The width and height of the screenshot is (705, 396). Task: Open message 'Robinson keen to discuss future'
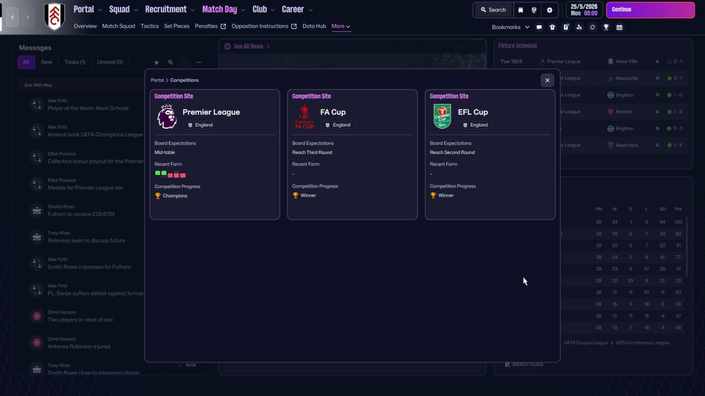pyautogui.click(x=86, y=240)
